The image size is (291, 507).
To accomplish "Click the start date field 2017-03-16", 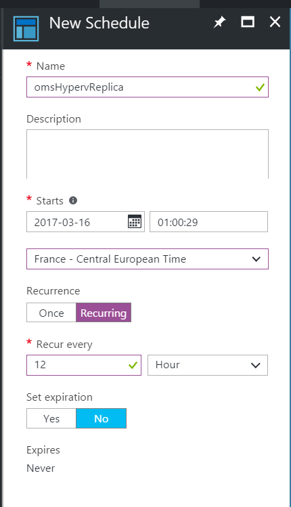I will point(85,222).
